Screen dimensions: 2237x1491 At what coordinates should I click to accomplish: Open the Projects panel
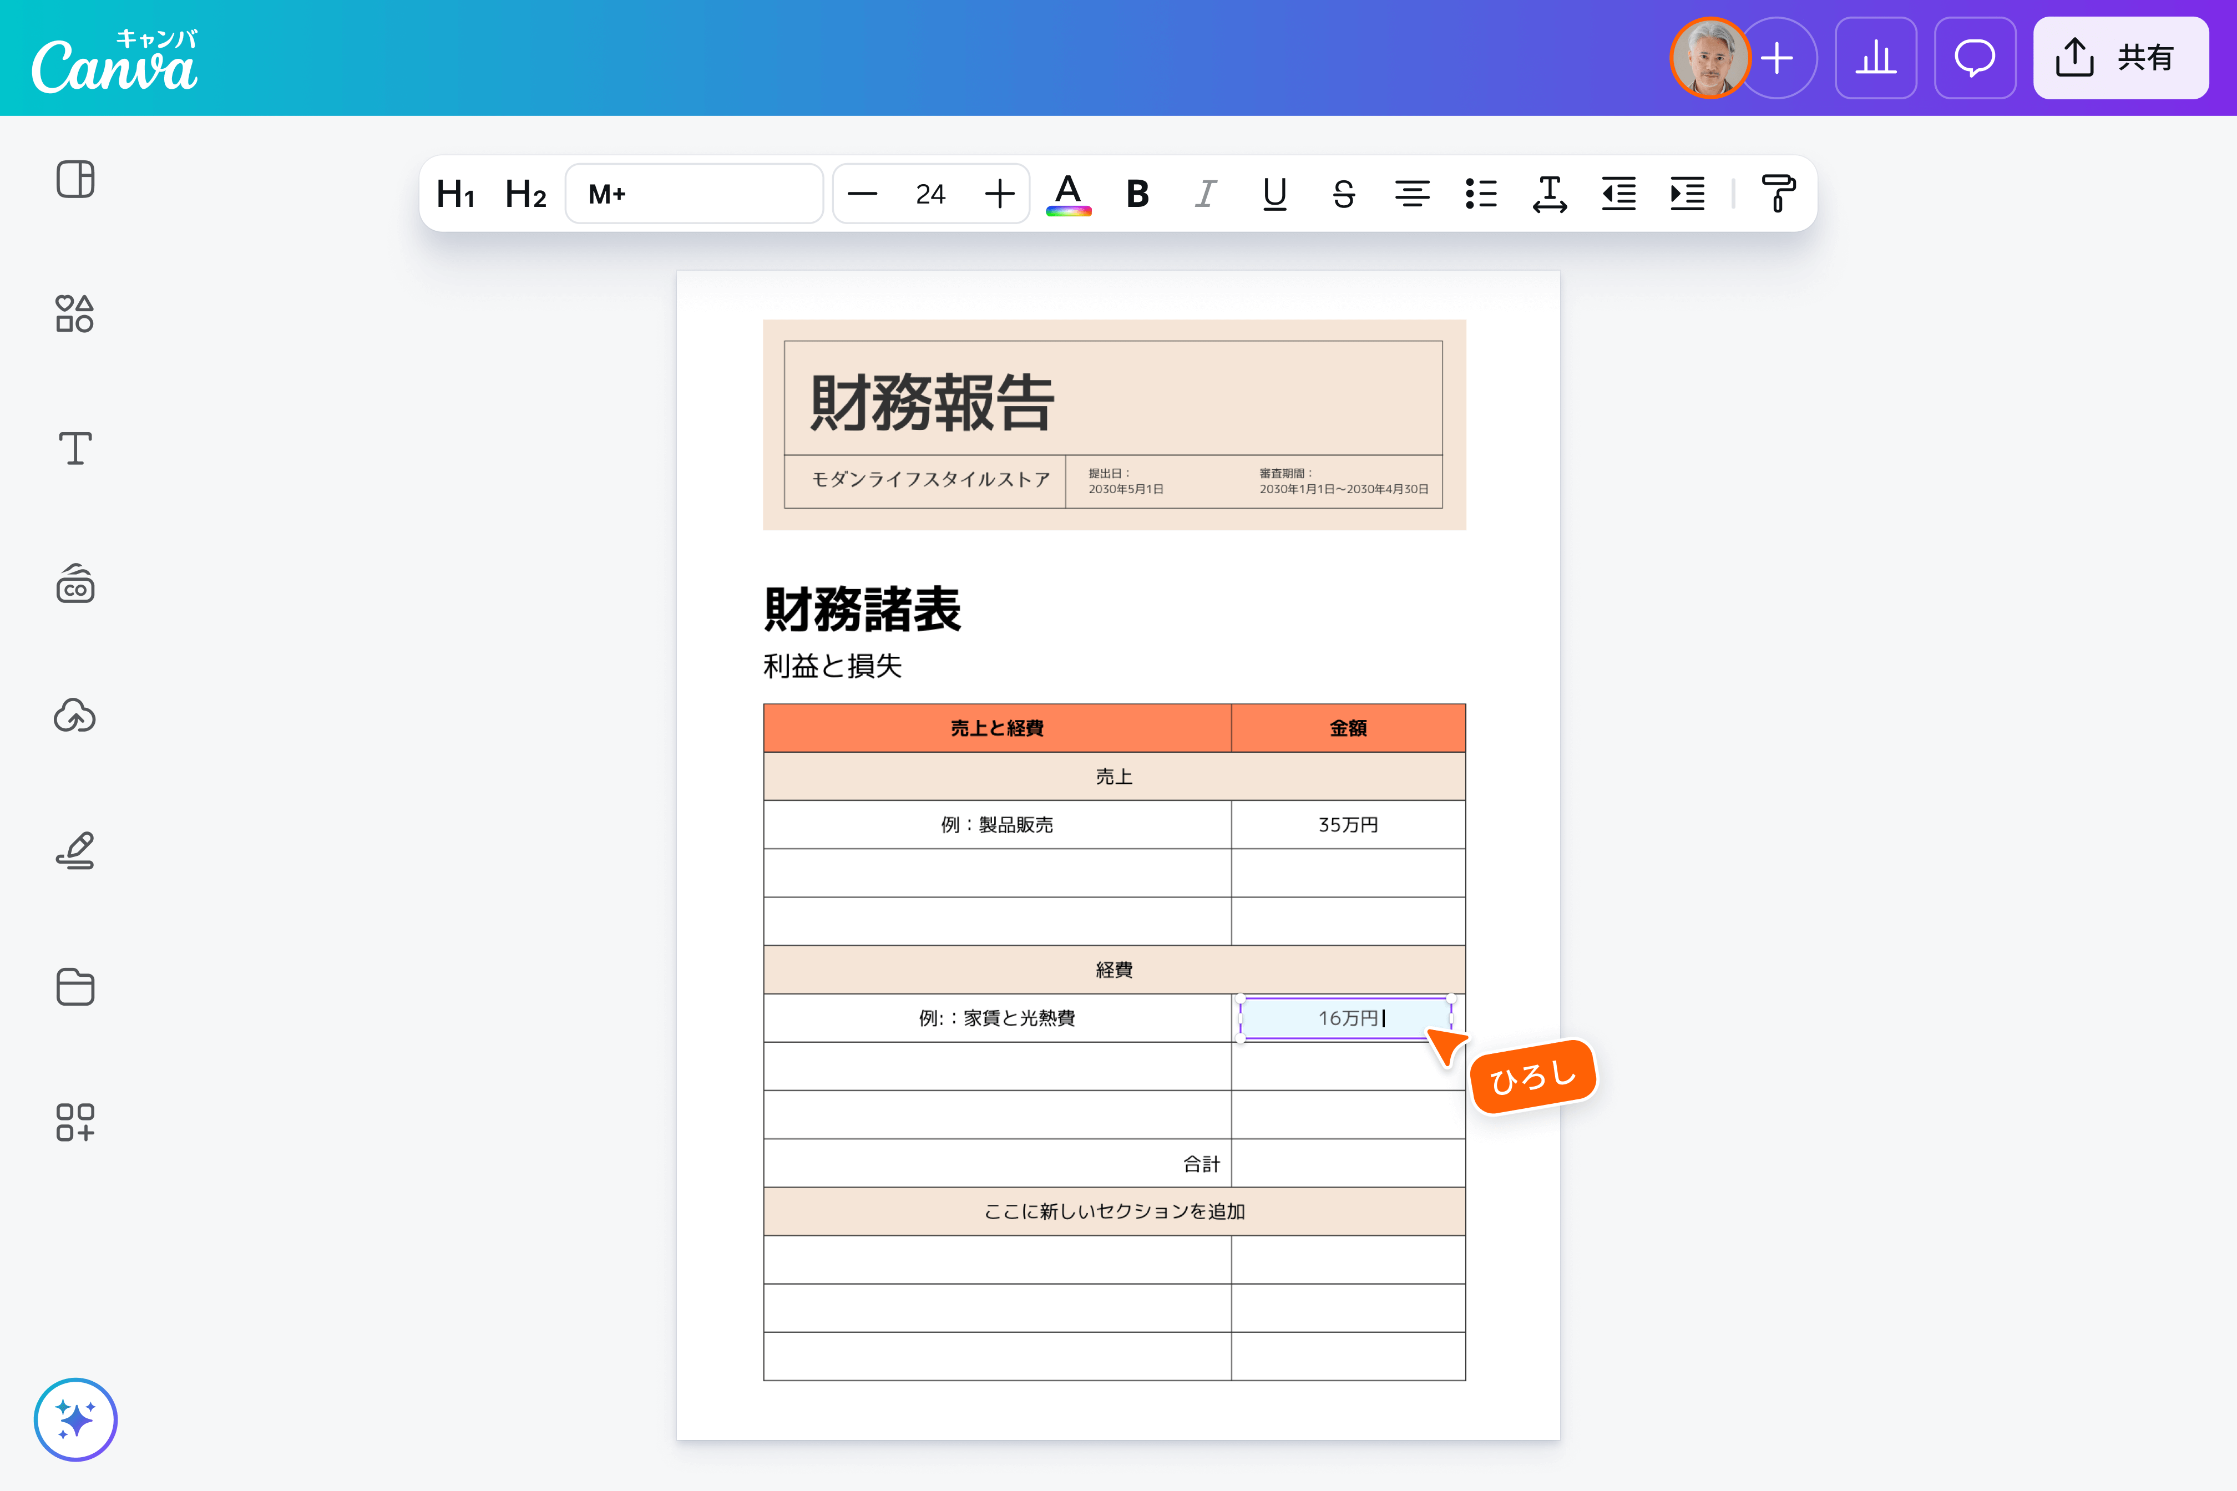click(x=75, y=987)
